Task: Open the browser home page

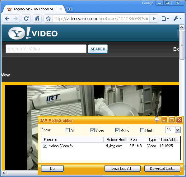Action: pyautogui.click(x=37, y=18)
